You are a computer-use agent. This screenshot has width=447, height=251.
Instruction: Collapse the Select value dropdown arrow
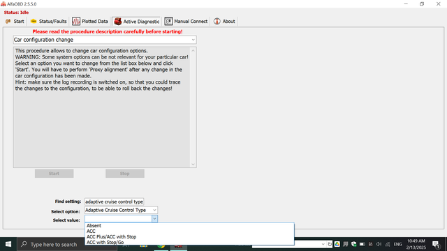[x=154, y=218]
